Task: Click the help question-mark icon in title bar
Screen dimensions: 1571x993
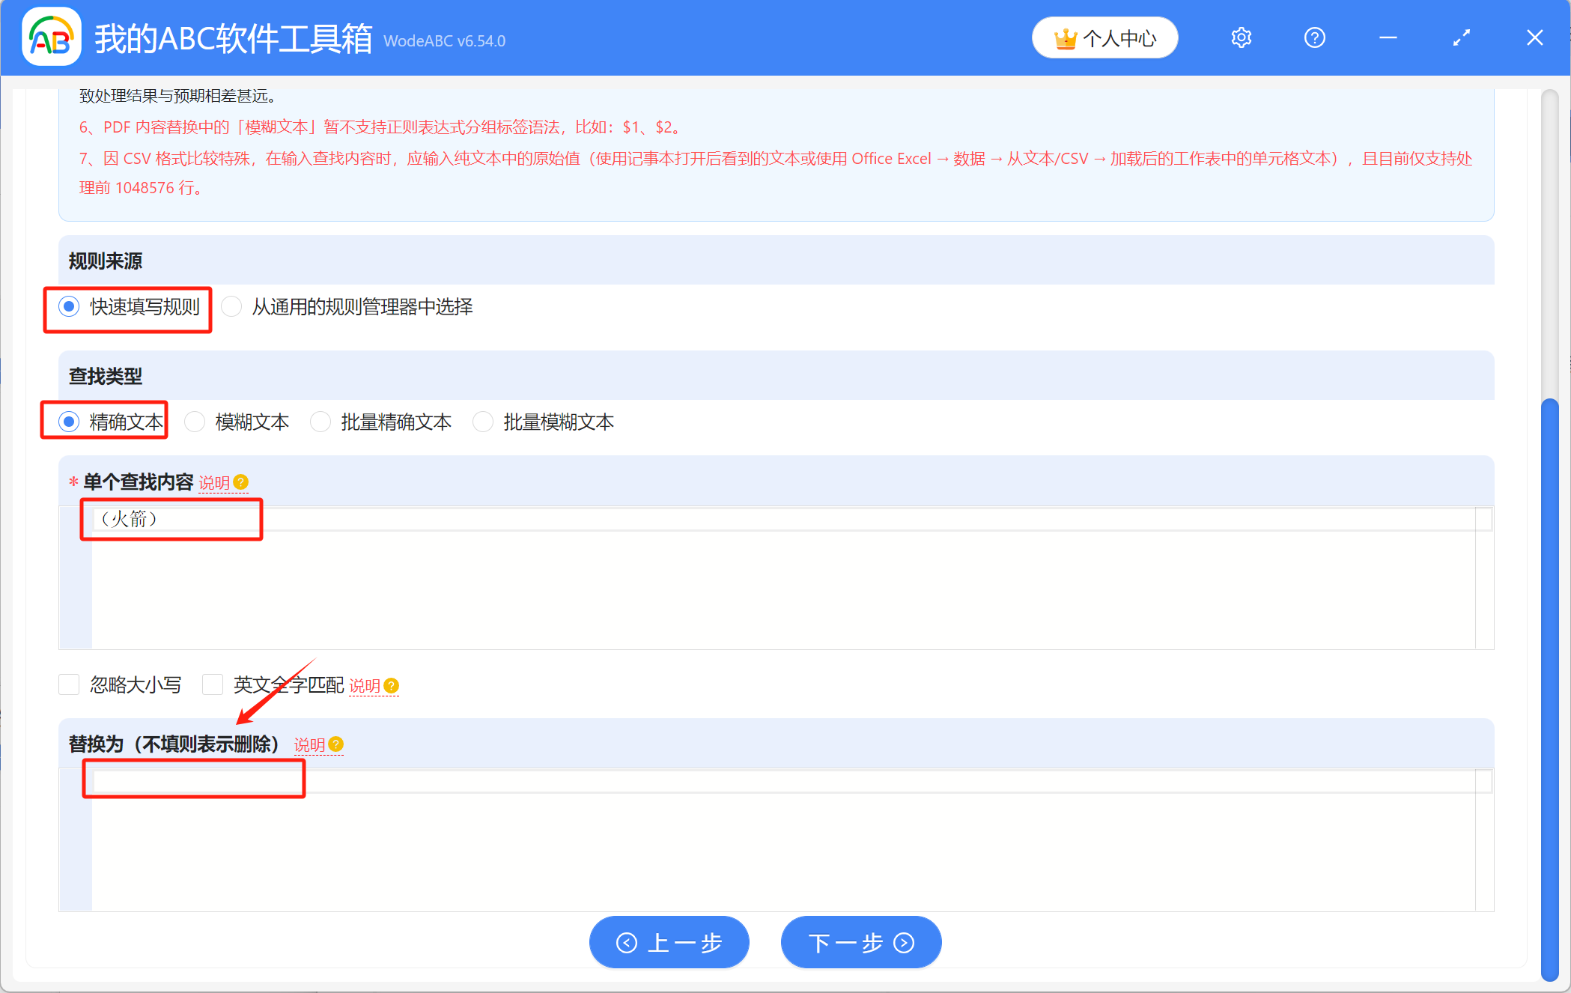Action: coord(1314,37)
